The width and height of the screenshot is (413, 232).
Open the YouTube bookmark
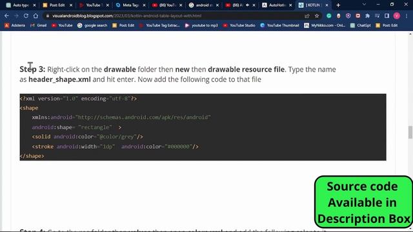click(62, 25)
